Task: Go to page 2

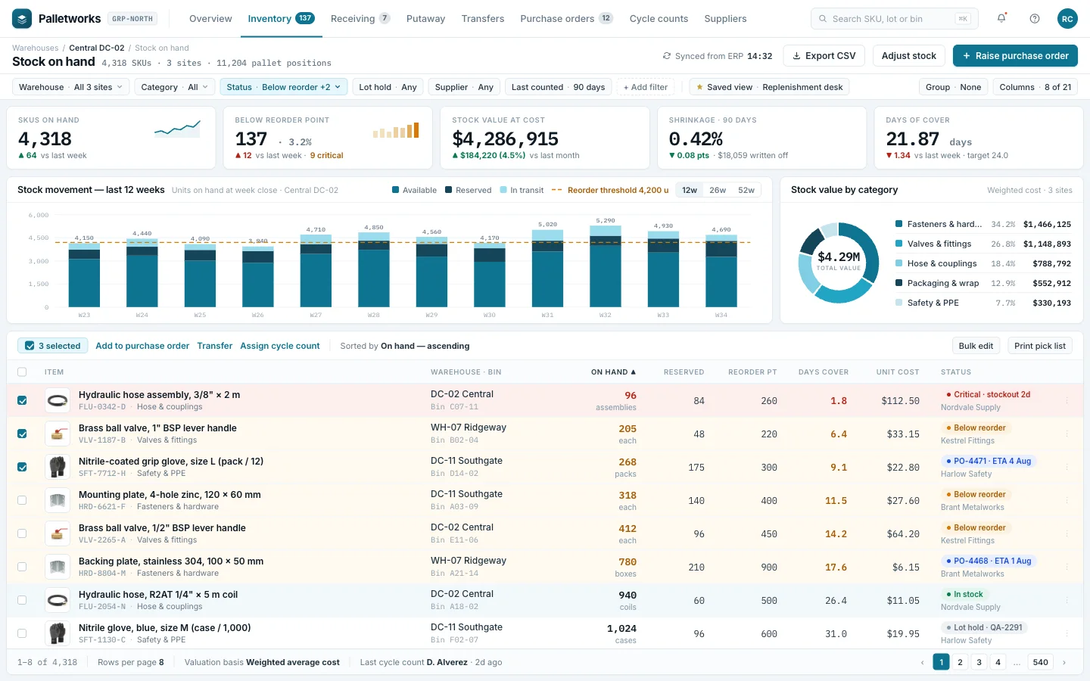Action: tap(960, 662)
